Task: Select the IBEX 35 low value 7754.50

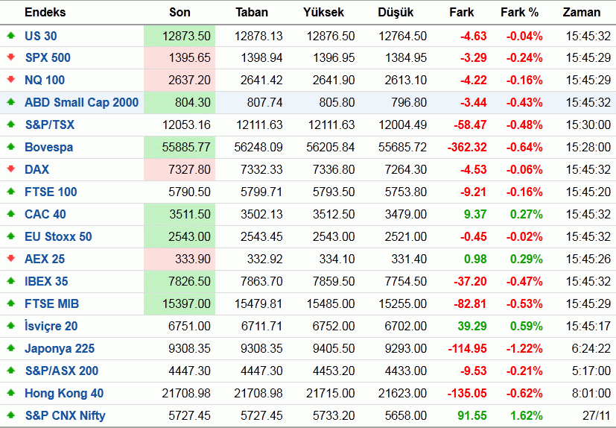Action: pos(406,282)
